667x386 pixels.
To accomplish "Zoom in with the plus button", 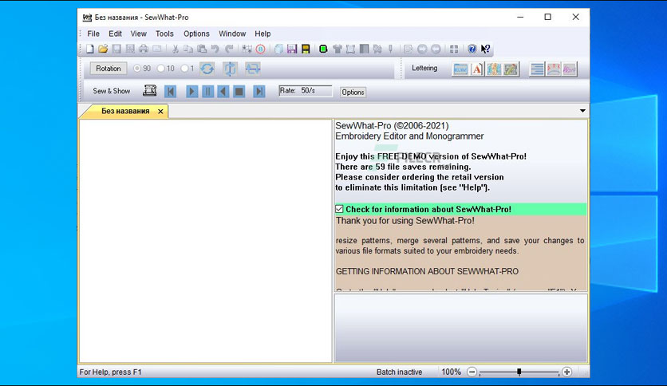I will (566, 372).
